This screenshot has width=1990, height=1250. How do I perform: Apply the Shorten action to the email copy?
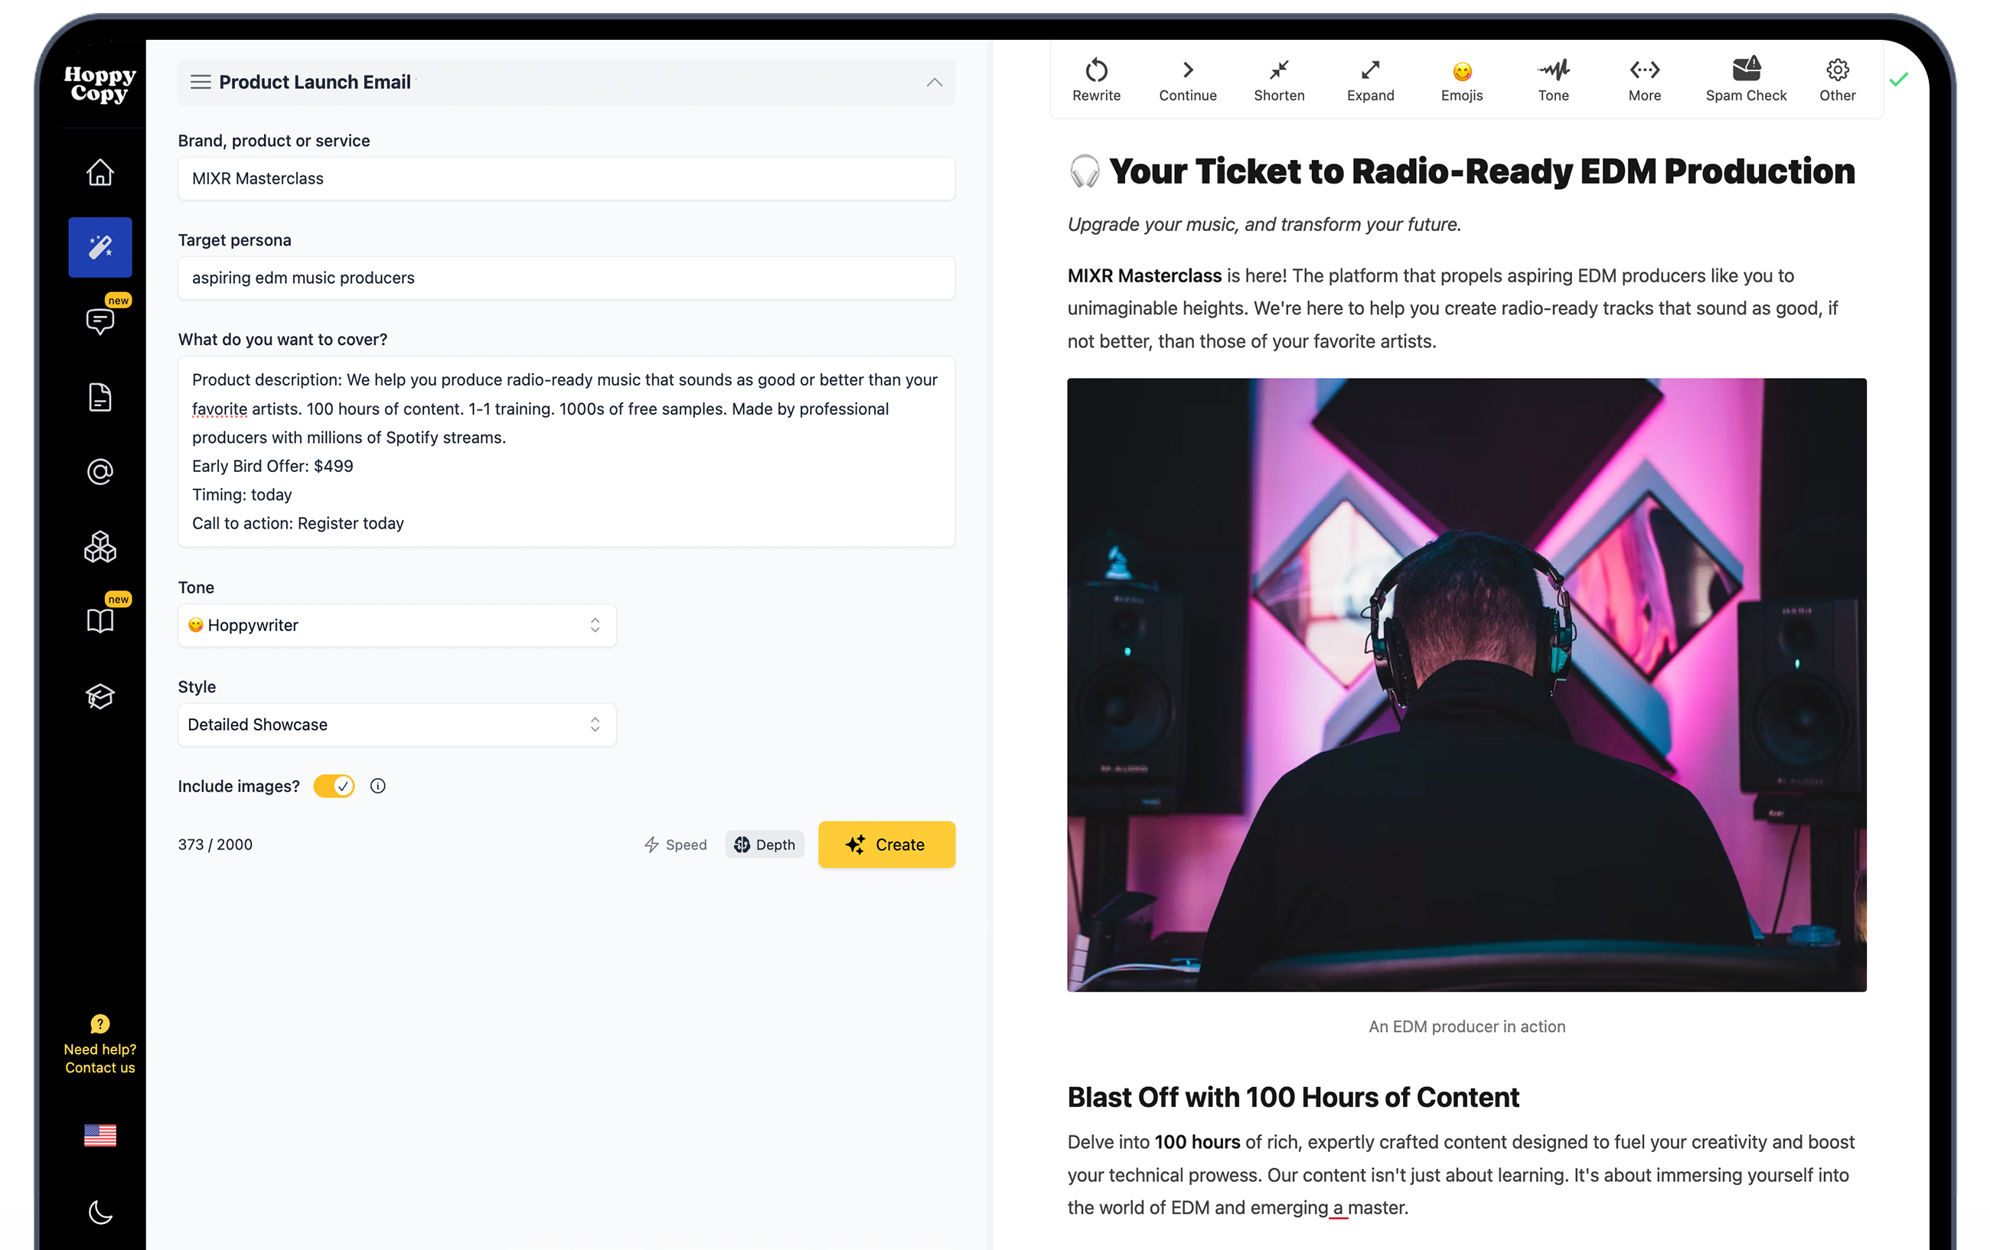[x=1277, y=80]
